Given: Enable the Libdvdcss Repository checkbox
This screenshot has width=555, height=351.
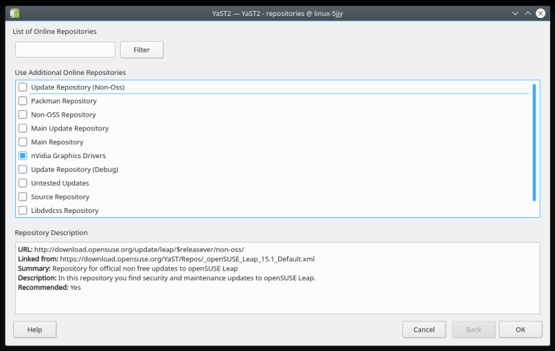Looking at the screenshot, I should [23, 210].
